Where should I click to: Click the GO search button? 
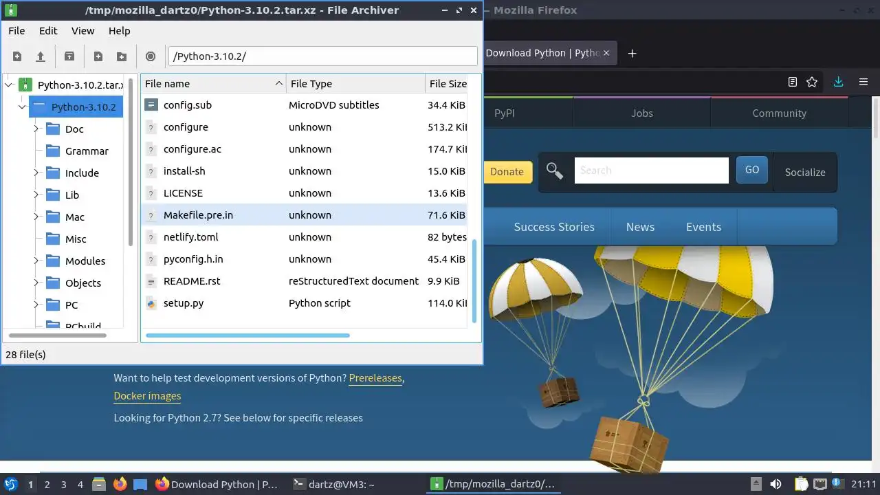pyautogui.click(x=752, y=170)
